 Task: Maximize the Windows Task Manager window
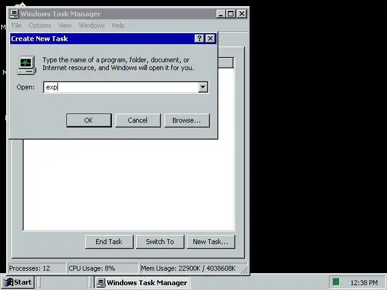point(231,14)
